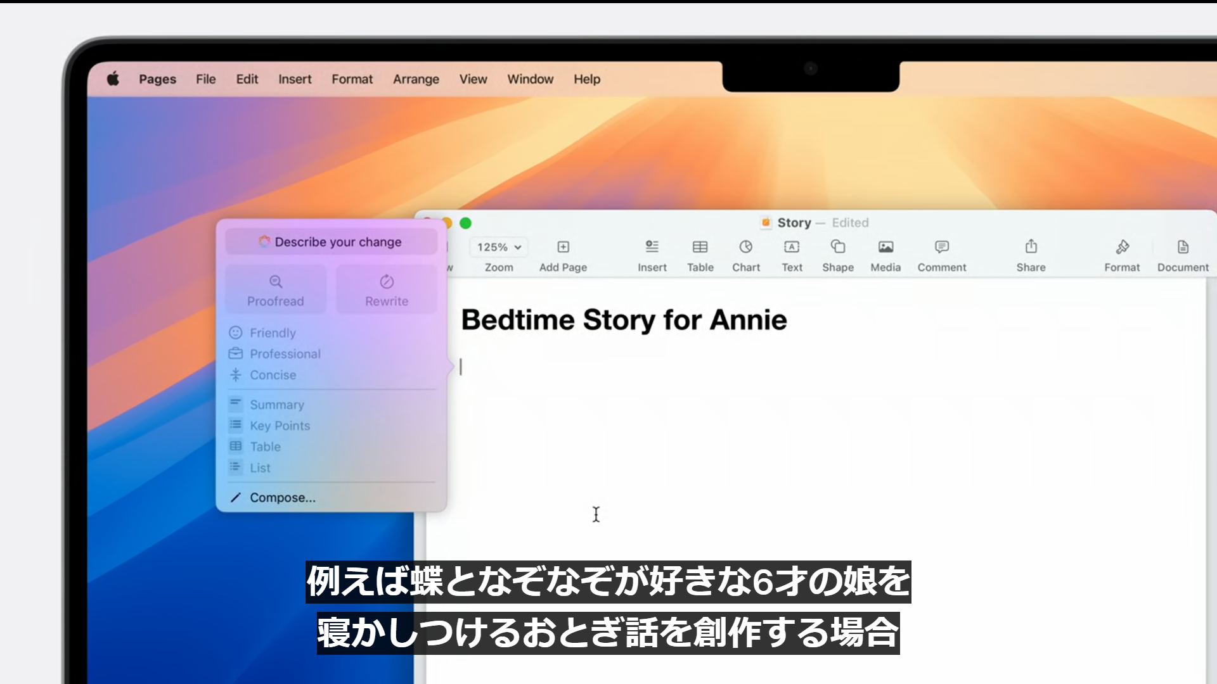This screenshot has height=684, width=1217.
Task: Open the 125% Zoom dropdown
Action: 499,248
